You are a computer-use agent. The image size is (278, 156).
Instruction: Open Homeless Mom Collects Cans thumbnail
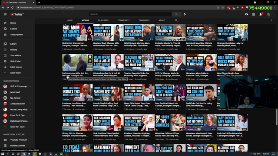201,62
